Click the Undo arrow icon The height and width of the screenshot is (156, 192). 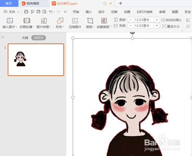51,12
